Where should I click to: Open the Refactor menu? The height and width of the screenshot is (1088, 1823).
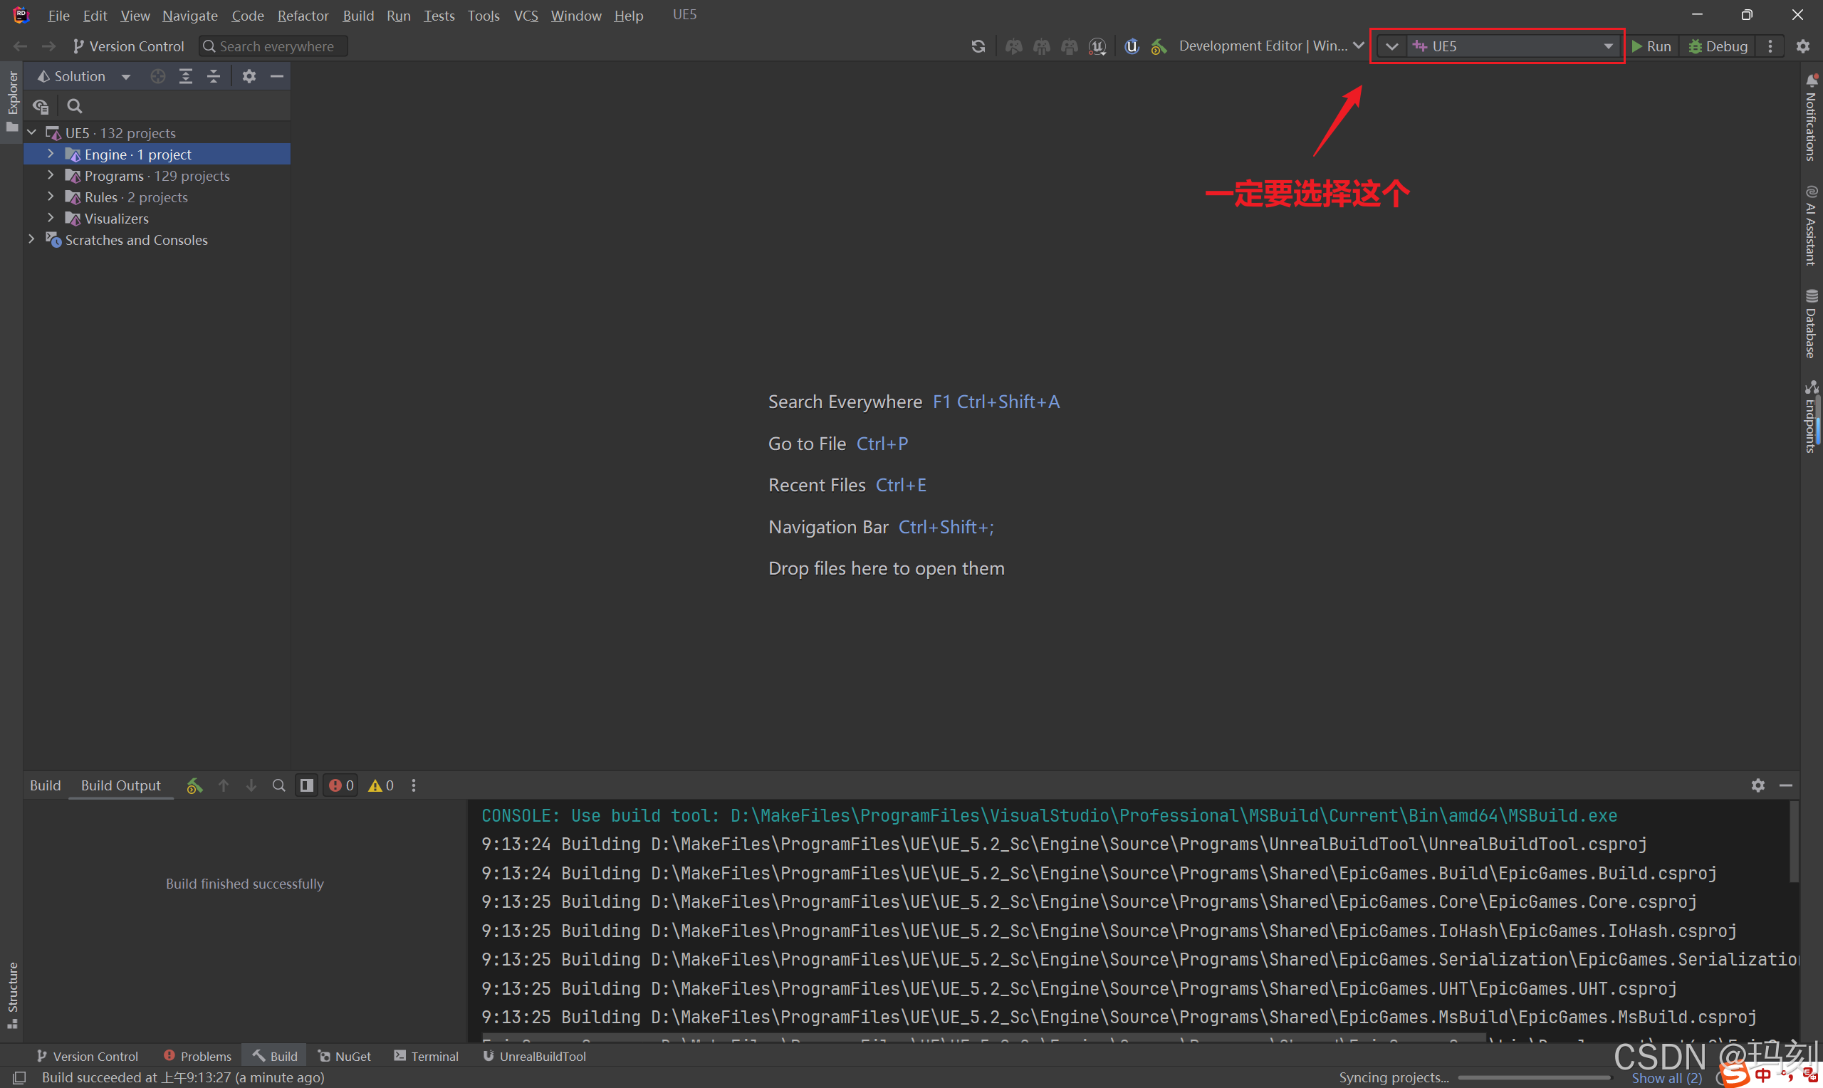point(303,16)
